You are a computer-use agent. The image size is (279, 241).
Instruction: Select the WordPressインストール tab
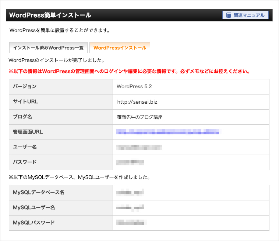click(120, 48)
